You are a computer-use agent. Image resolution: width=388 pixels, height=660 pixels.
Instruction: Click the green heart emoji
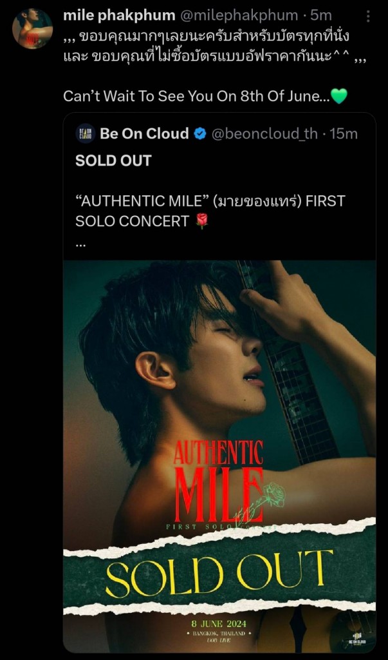[x=338, y=97]
